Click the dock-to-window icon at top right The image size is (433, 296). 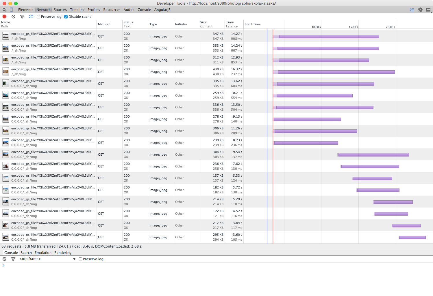tap(428, 10)
